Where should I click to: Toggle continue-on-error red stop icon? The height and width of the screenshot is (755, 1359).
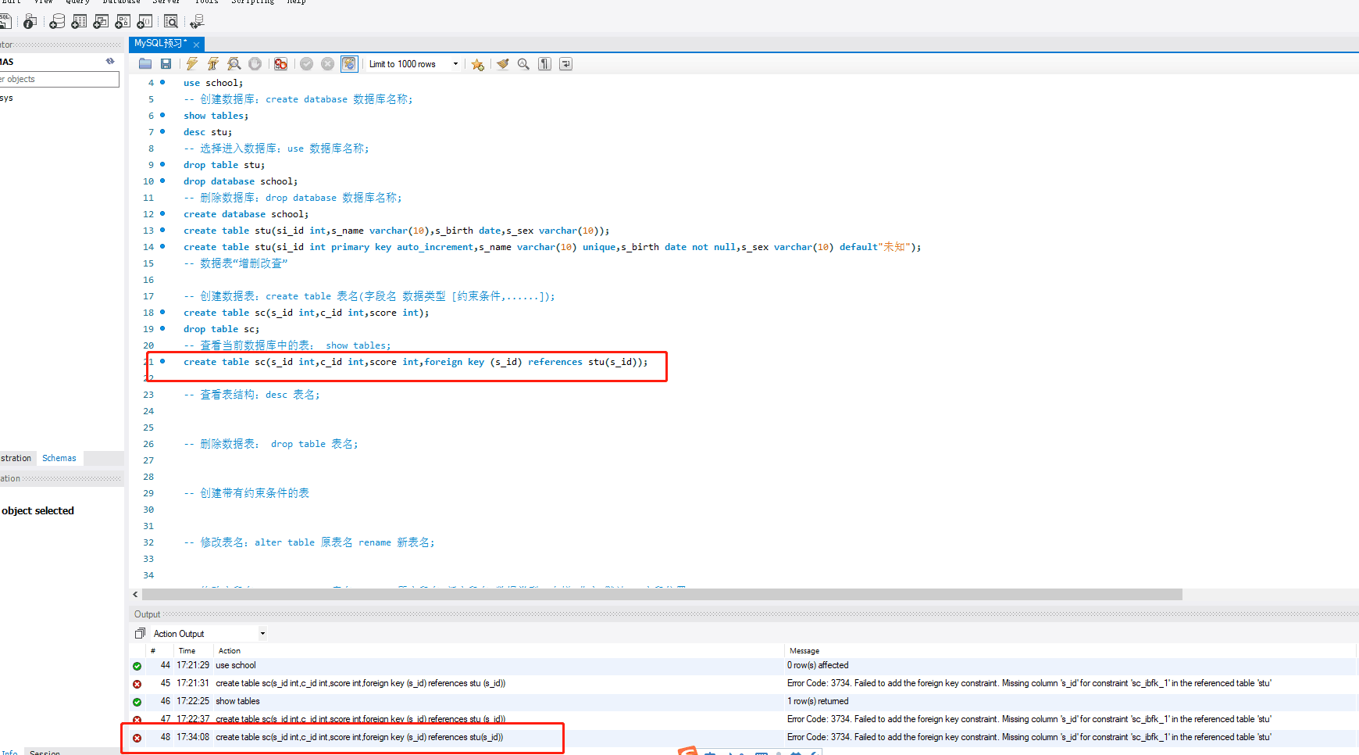click(x=280, y=64)
